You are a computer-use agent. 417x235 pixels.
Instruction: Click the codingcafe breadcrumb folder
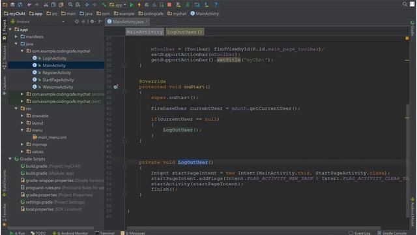(151, 13)
